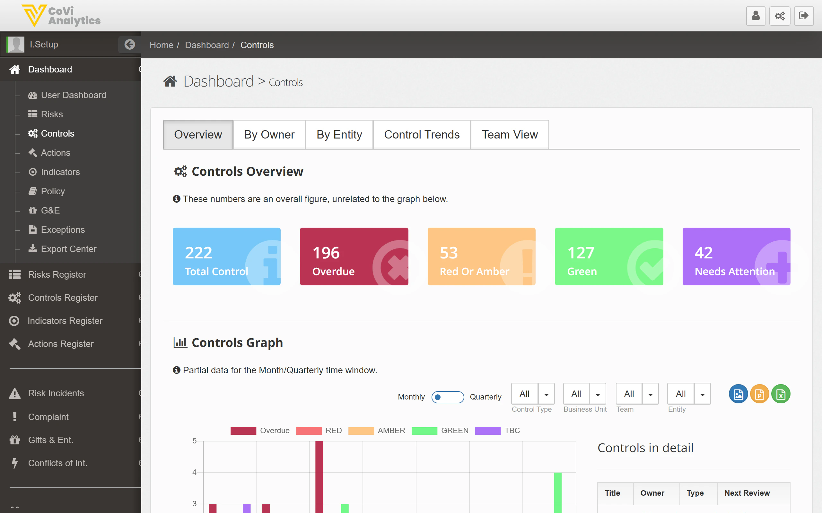The height and width of the screenshot is (513, 822).
Task: Toggle GREEN series in the chart legend
Action: (440, 431)
